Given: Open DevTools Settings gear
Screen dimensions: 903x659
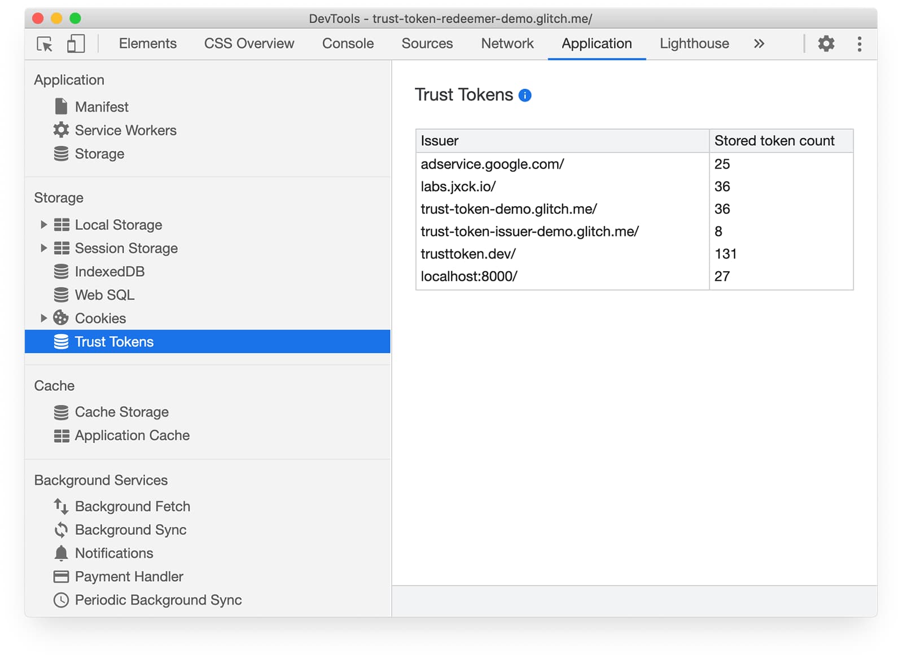Looking at the screenshot, I should [x=826, y=43].
